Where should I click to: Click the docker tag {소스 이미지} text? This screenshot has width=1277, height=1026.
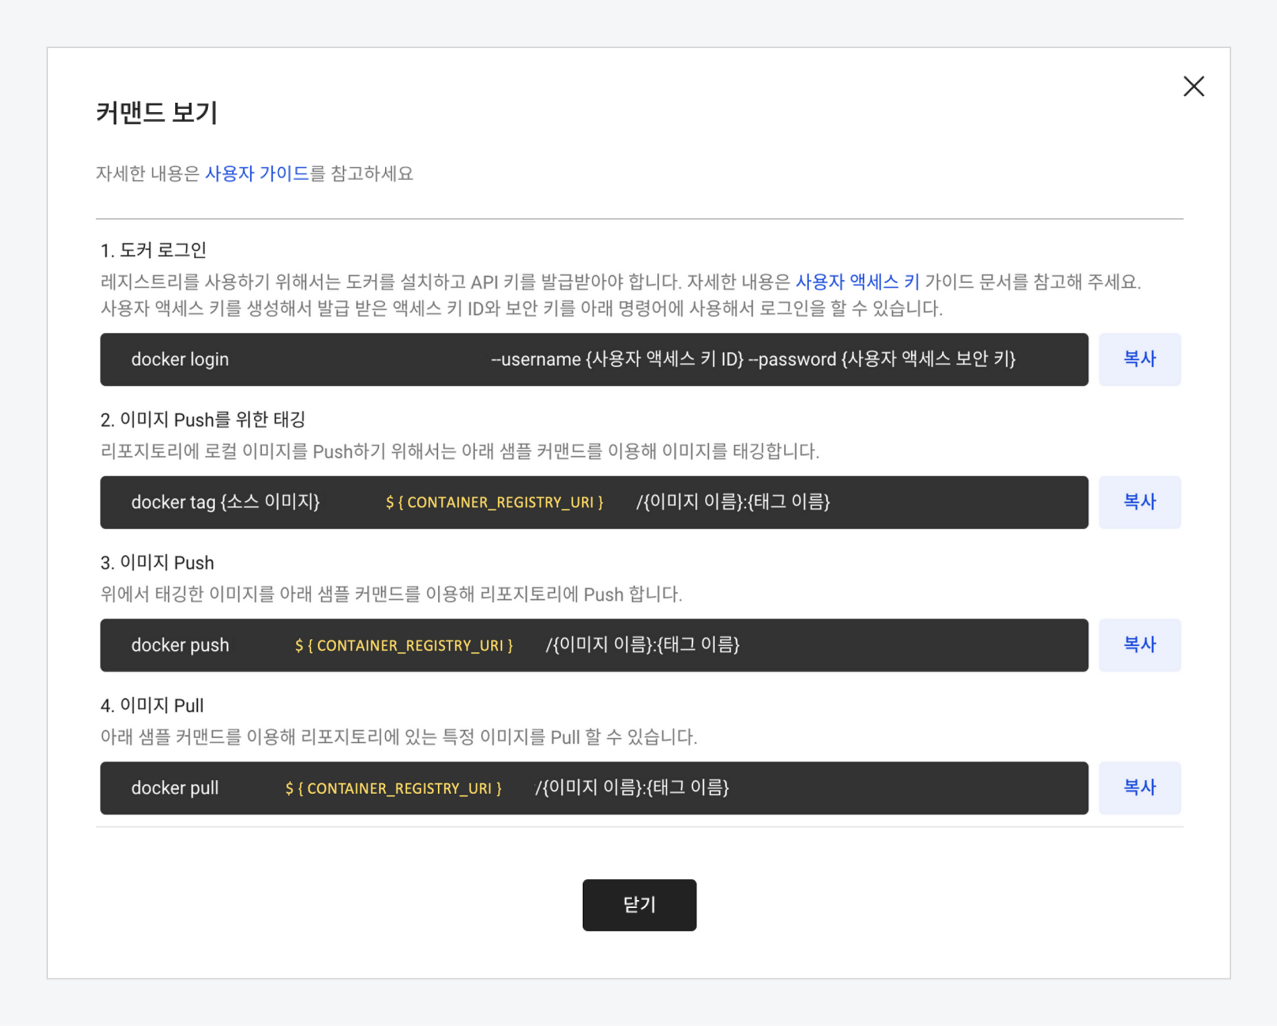[225, 502]
